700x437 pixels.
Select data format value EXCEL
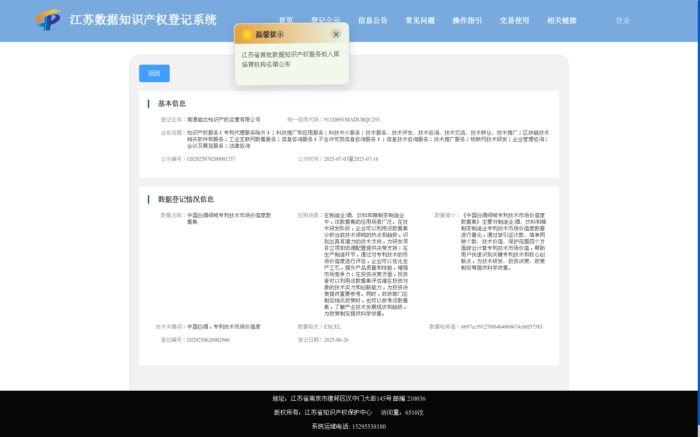[332, 327]
